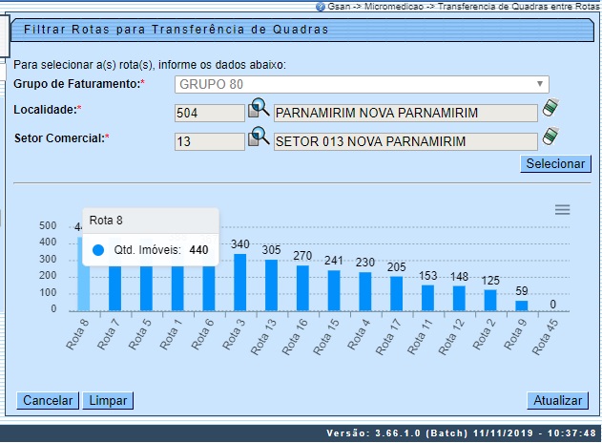Click the Localidade code field with 504
Viewport: 602px width, 443px height.
(210, 113)
